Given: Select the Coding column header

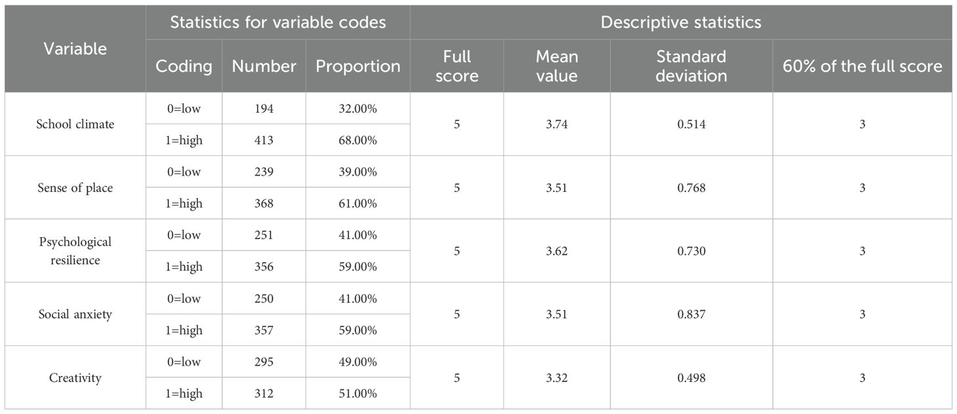Looking at the screenshot, I should [184, 66].
